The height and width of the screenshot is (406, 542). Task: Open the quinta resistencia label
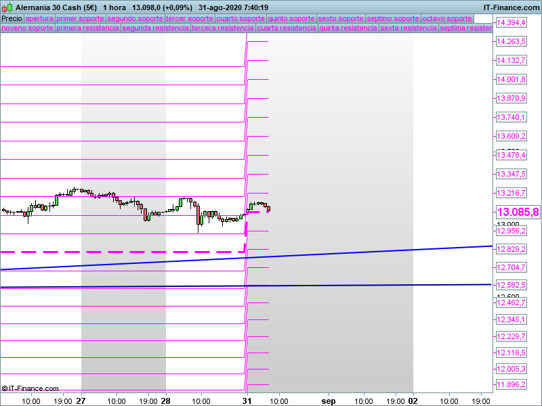[348, 28]
